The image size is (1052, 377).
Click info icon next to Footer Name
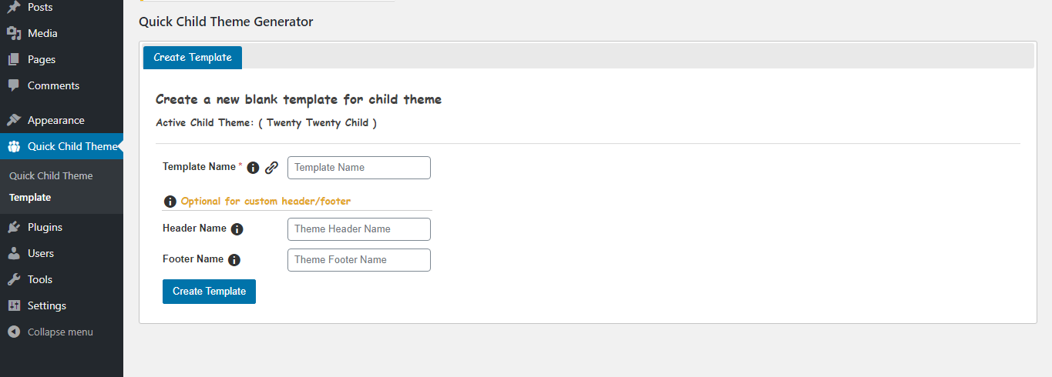coord(234,260)
